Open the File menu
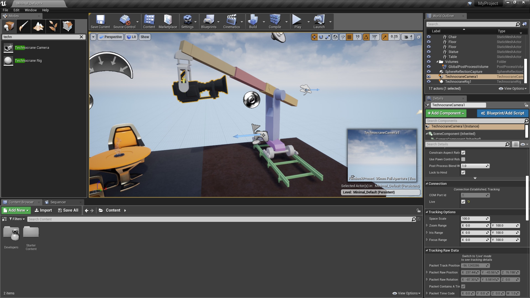The image size is (530, 298). click(x=5, y=10)
